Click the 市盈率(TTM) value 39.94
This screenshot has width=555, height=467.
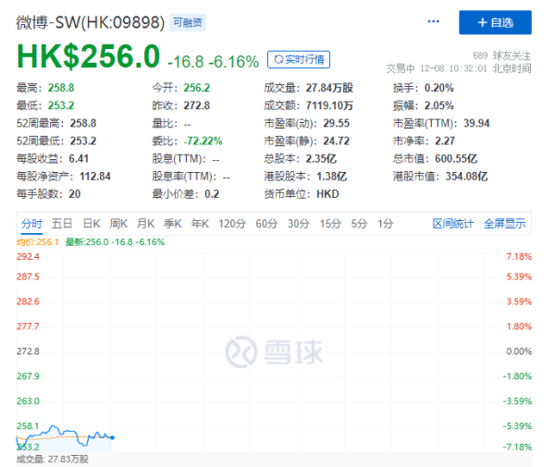coord(476,123)
